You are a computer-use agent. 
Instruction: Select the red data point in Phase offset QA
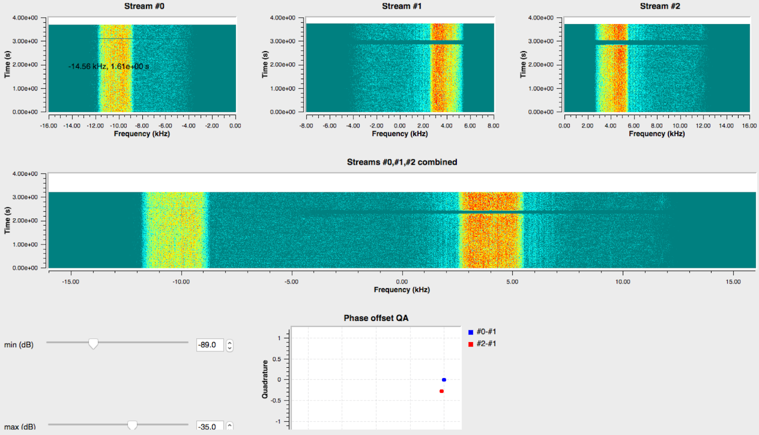click(x=442, y=391)
